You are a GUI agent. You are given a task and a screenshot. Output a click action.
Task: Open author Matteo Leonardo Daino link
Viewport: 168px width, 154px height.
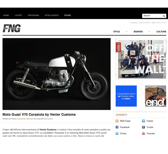point(21,119)
